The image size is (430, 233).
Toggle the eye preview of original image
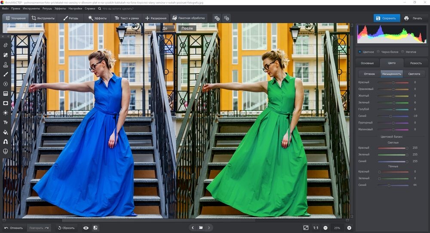[86, 228]
